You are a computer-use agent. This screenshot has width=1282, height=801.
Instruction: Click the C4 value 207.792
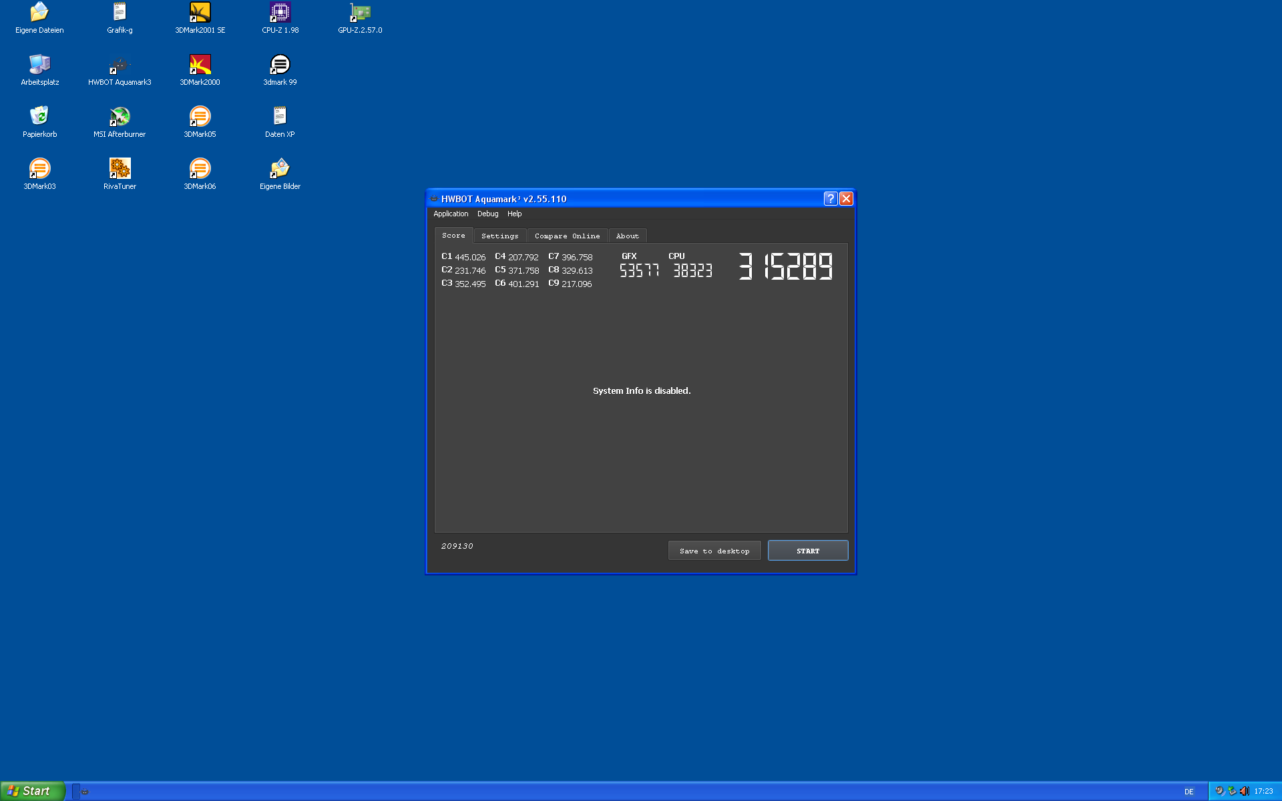point(523,257)
